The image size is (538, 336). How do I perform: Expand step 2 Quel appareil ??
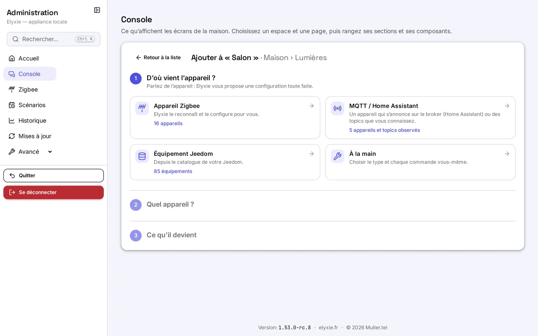click(170, 204)
